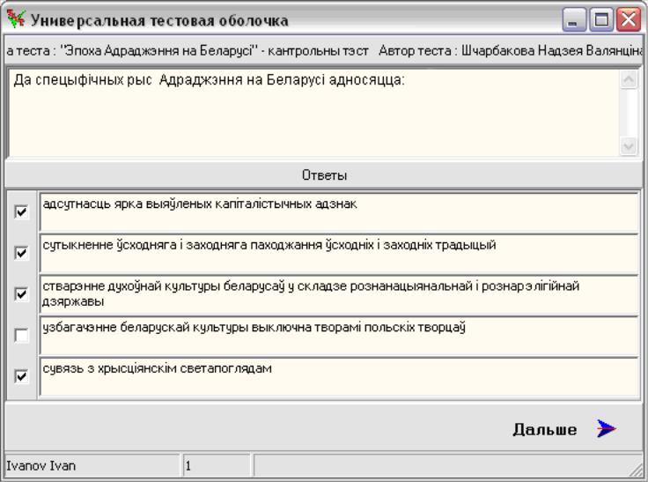Check the 'узбагачэнне беларускай культуры' answer checkbox
Screen dimensions: 648x482
tap(21, 335)
